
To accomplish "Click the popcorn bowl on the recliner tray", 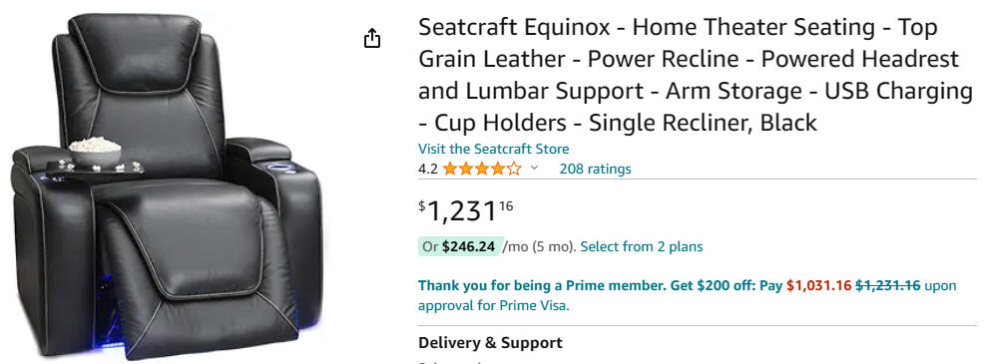I will pyautogui.click(x=95, y=152).
